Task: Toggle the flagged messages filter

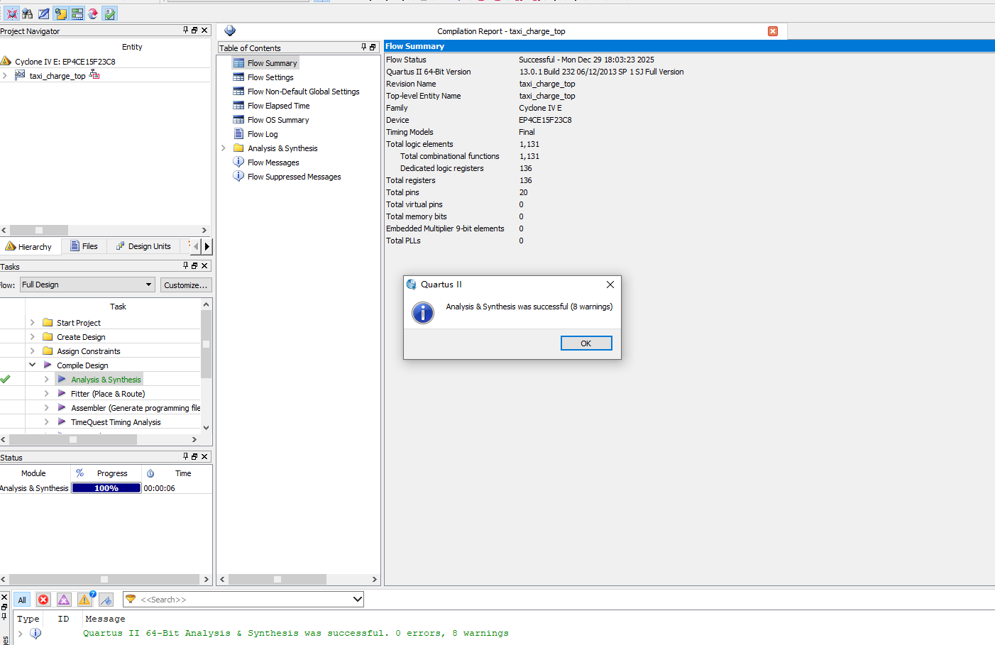Action: [x=106, y=600]
